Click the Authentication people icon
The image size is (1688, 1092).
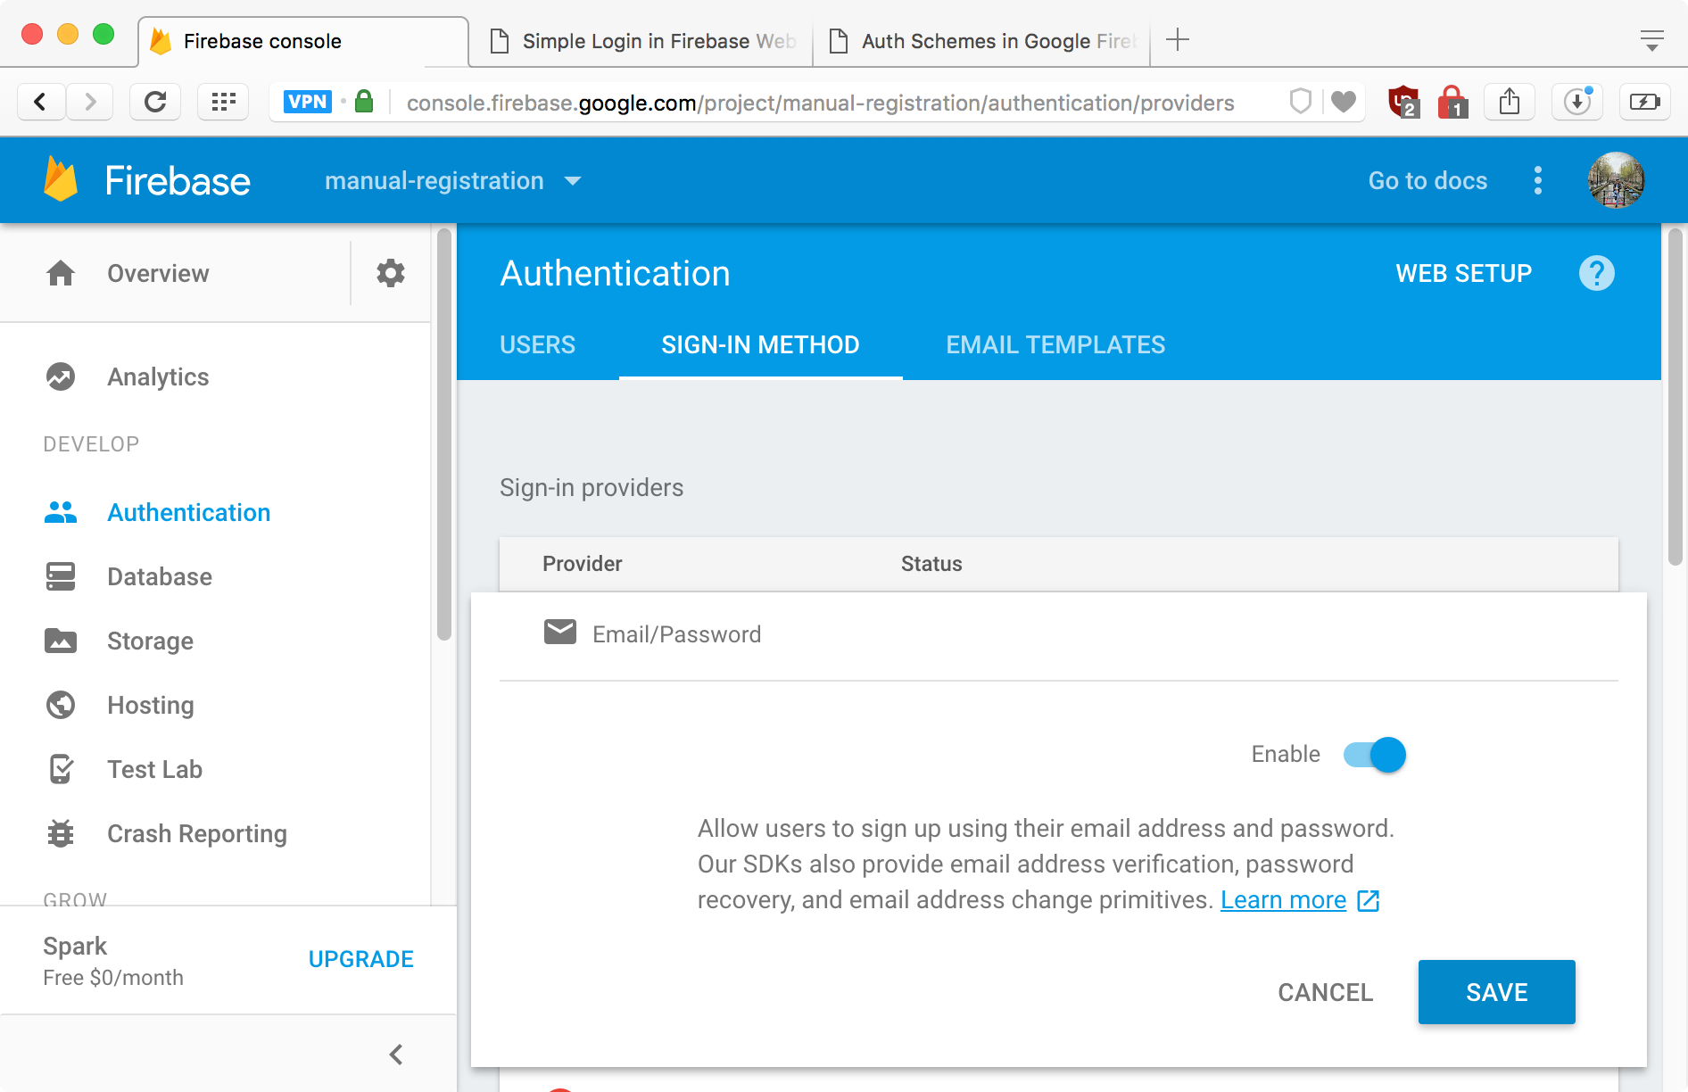click(61, 512)
